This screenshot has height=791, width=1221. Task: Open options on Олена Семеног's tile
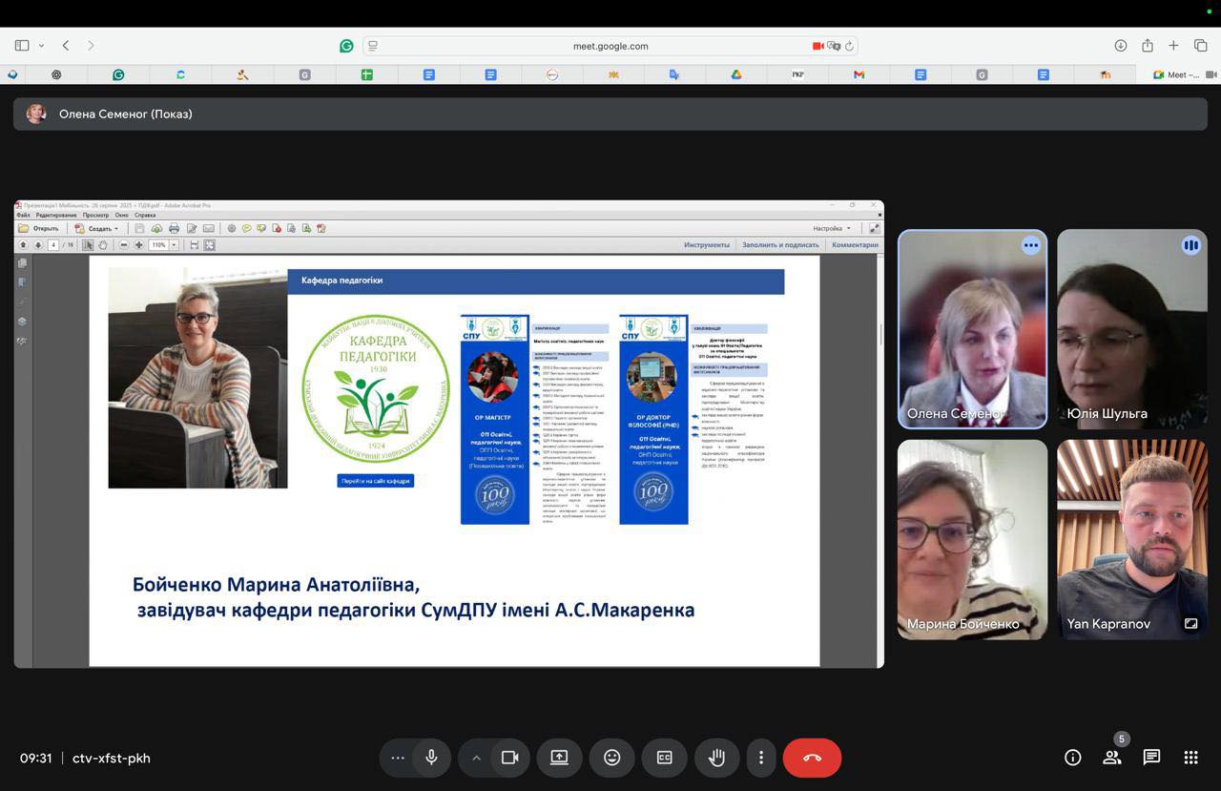coord(1030,245)
